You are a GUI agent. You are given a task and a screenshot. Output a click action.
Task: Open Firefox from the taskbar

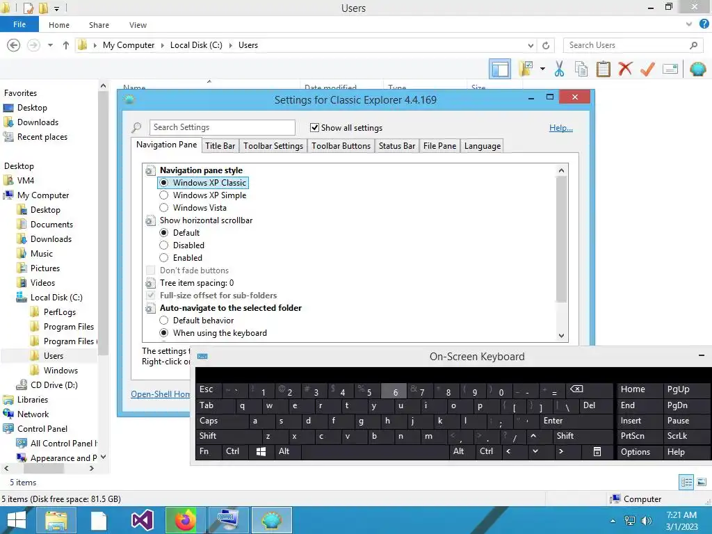point(185,520)
